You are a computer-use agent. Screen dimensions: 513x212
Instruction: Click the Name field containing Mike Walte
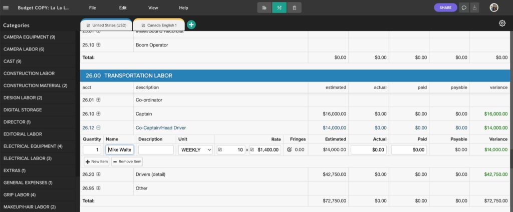120,149
